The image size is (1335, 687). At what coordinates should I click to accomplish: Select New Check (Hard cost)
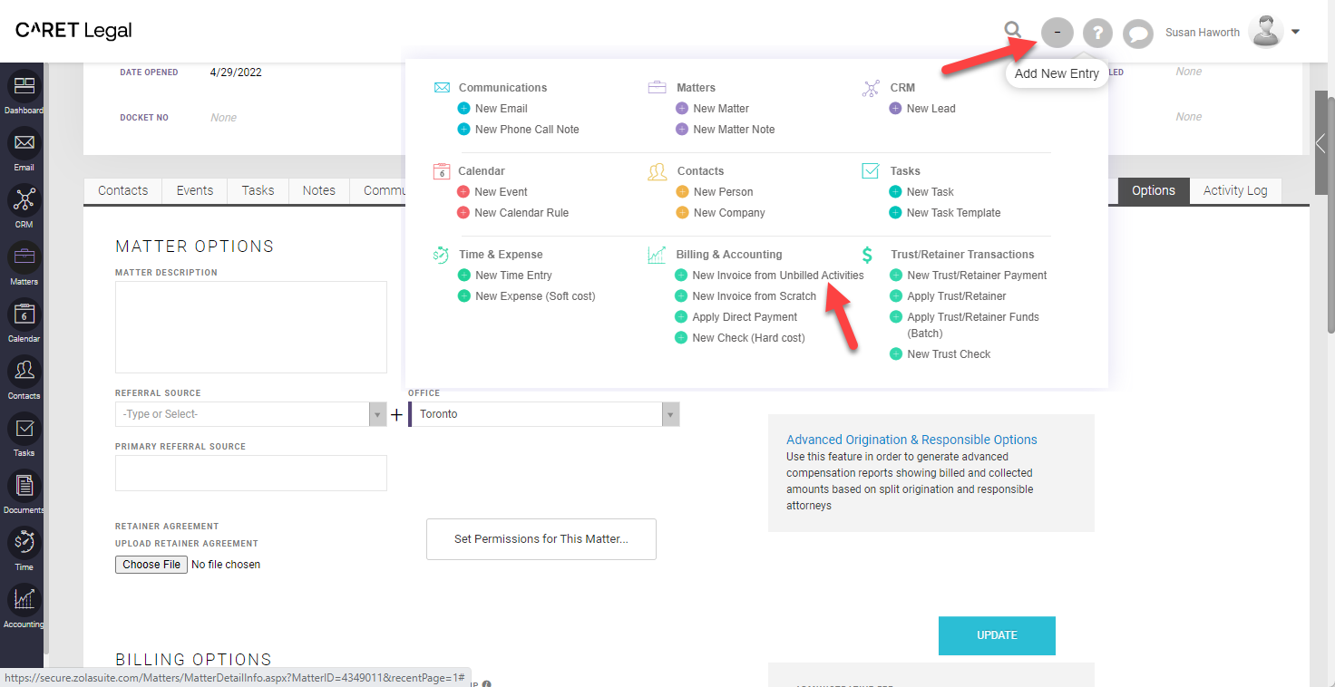tap(748, 338)
